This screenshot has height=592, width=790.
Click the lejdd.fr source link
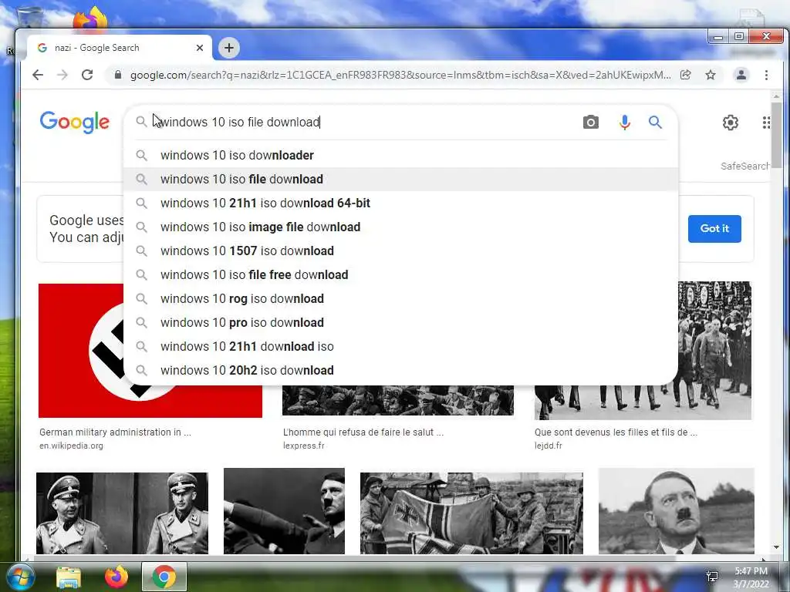coord(549,446)
